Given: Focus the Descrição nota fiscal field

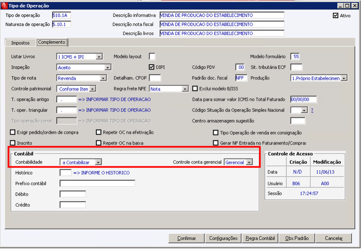Looking at the screenshot, I should [x=222, y=24].
